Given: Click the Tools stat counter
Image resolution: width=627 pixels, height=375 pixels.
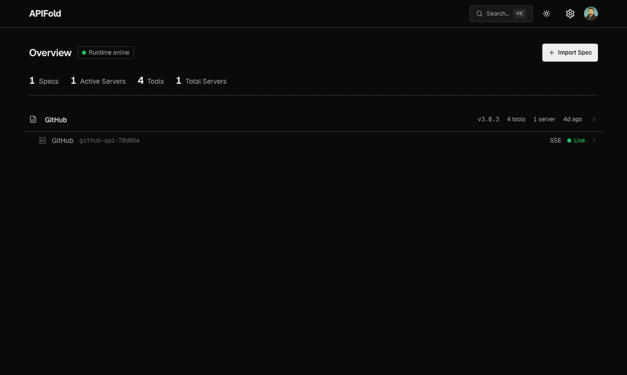Looking at the screenshot, I should pyautogui.click(x=151, y=81).
